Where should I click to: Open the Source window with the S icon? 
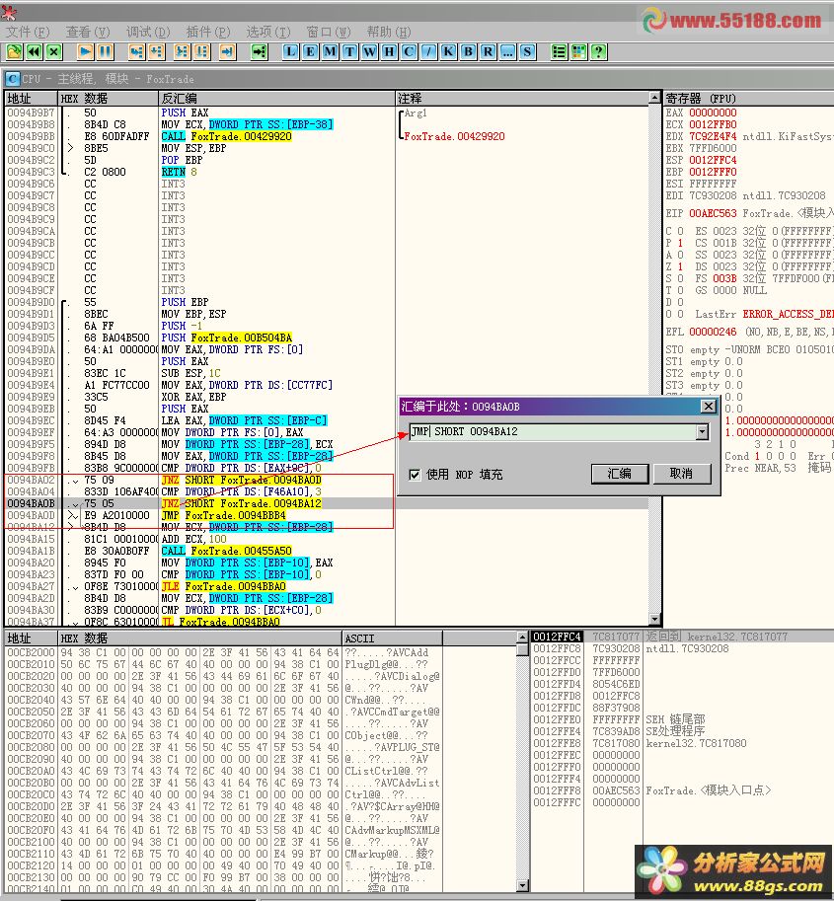click(x=527, y=52)
